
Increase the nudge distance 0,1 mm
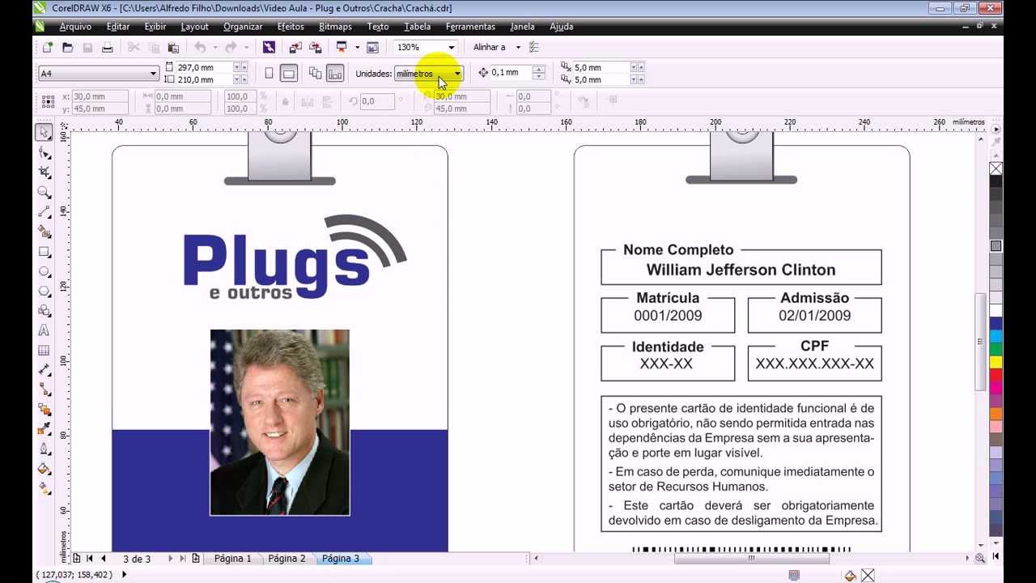538,70
